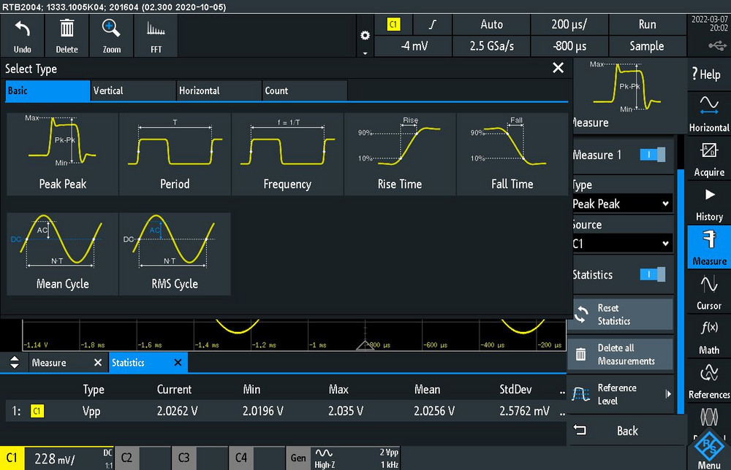Image resolution: width=731 pixels, height=470 pixels.
Task: Click the -4 mV trigger level field
Action: (414, 46)
